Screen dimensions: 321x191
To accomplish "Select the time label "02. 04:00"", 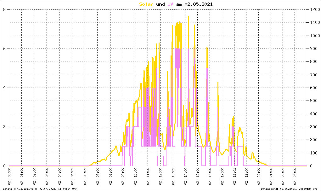I will [59, 176].
